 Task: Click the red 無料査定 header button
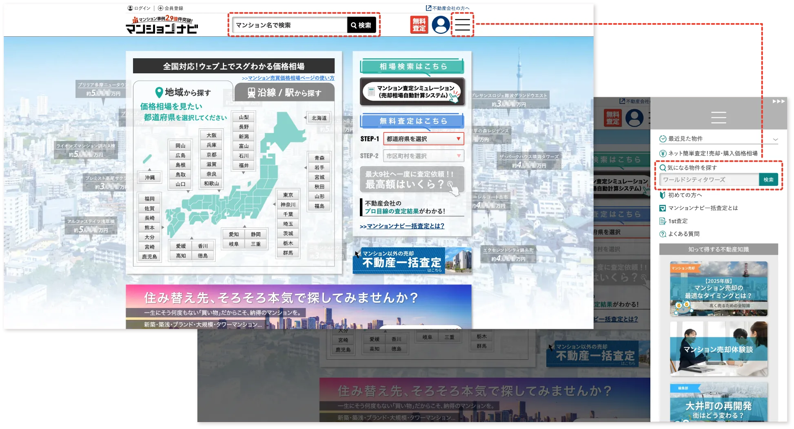(419, 25)
